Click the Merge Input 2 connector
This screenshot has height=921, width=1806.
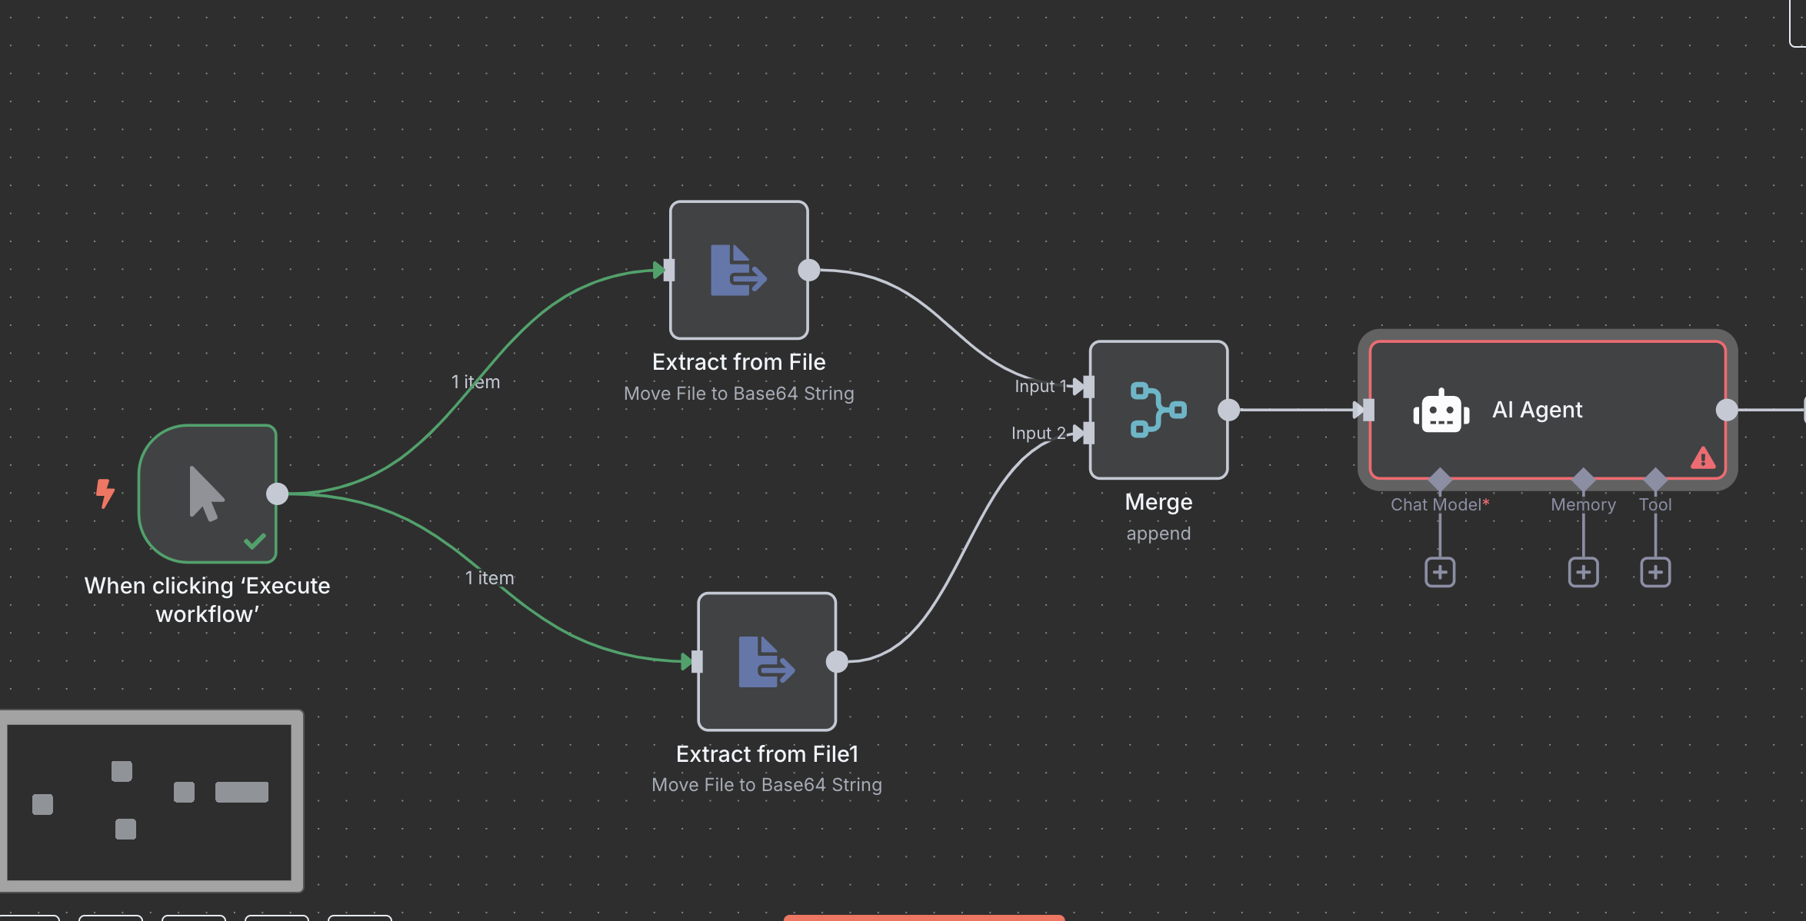tap(1088, 434)
